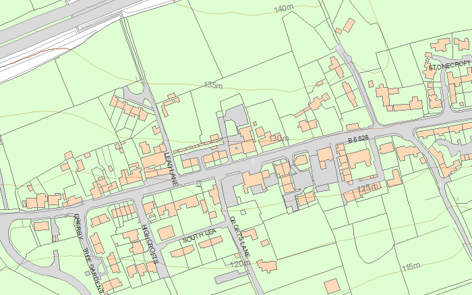Select the SOUTH LEA street label

(x=200, y=236)
